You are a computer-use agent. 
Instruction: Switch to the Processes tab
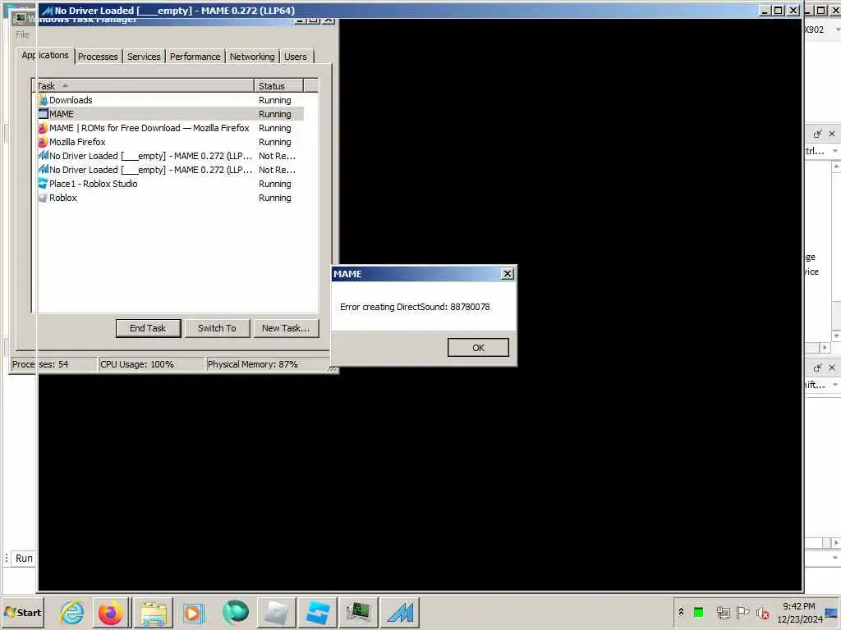tap(98, 57)
